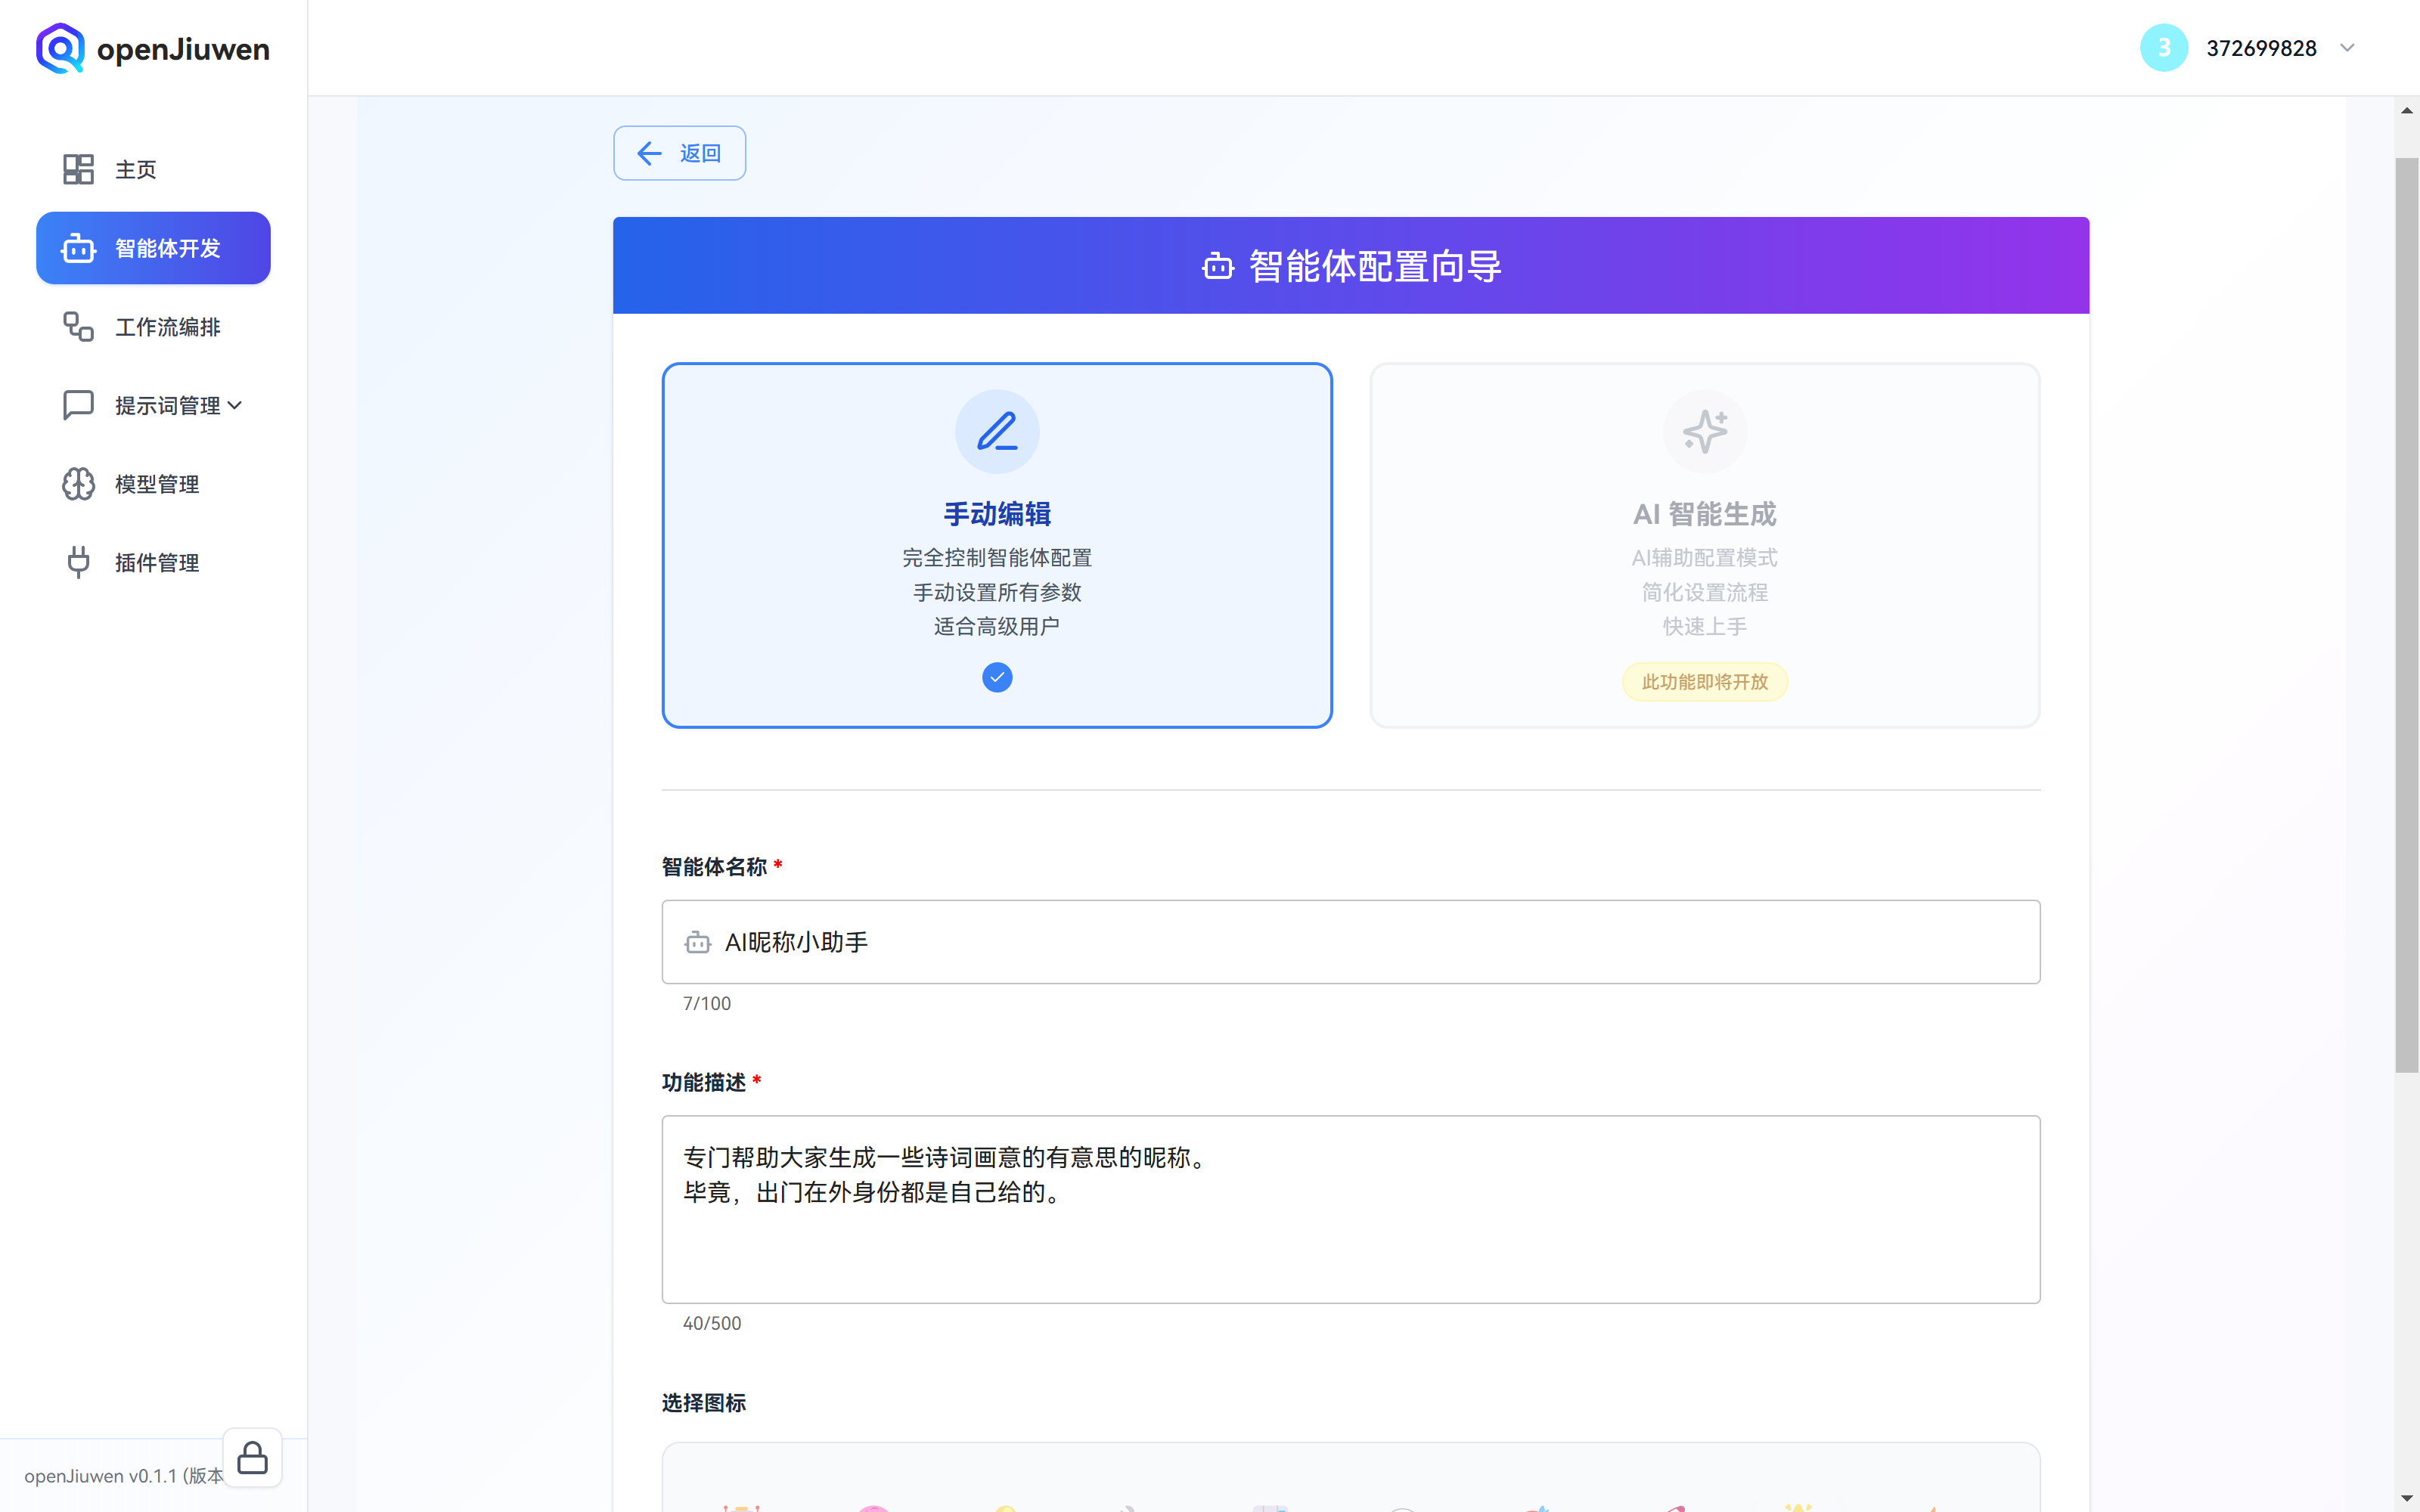The image size is (2420, 1512).
Task: Click the brain icon for 模型管理
Action: [x=78, y=484]
